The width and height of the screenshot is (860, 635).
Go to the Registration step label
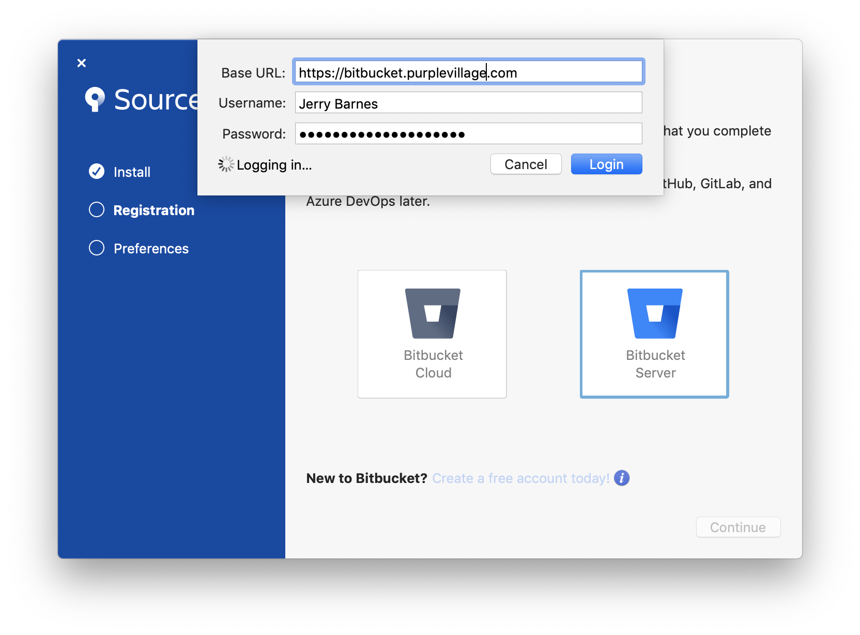(x=154, y=210)
